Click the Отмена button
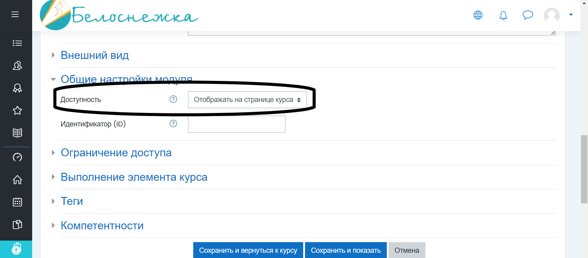This screenshot has width=588, height=258. coord(407,250)
